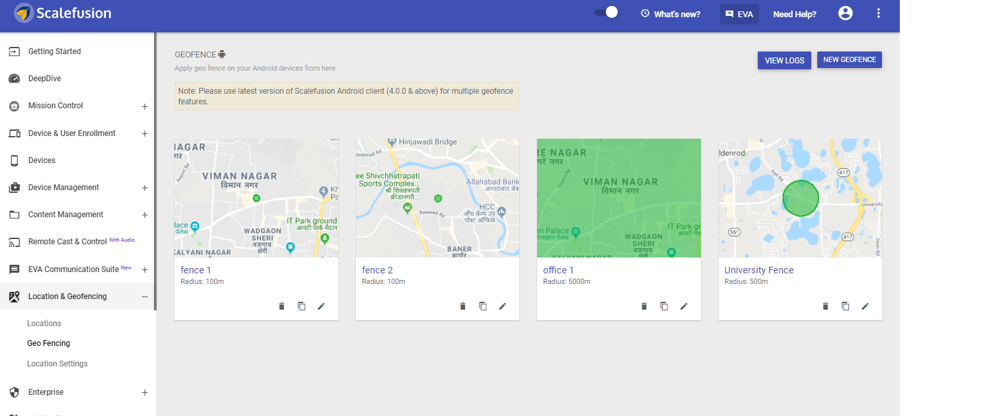Click the DeepDive gauge icon
The width and height of the screenshot is (991, 416).
pos(15,79)
